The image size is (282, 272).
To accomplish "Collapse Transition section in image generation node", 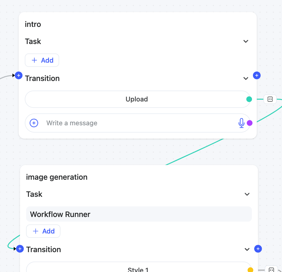I will coord(247,249).
